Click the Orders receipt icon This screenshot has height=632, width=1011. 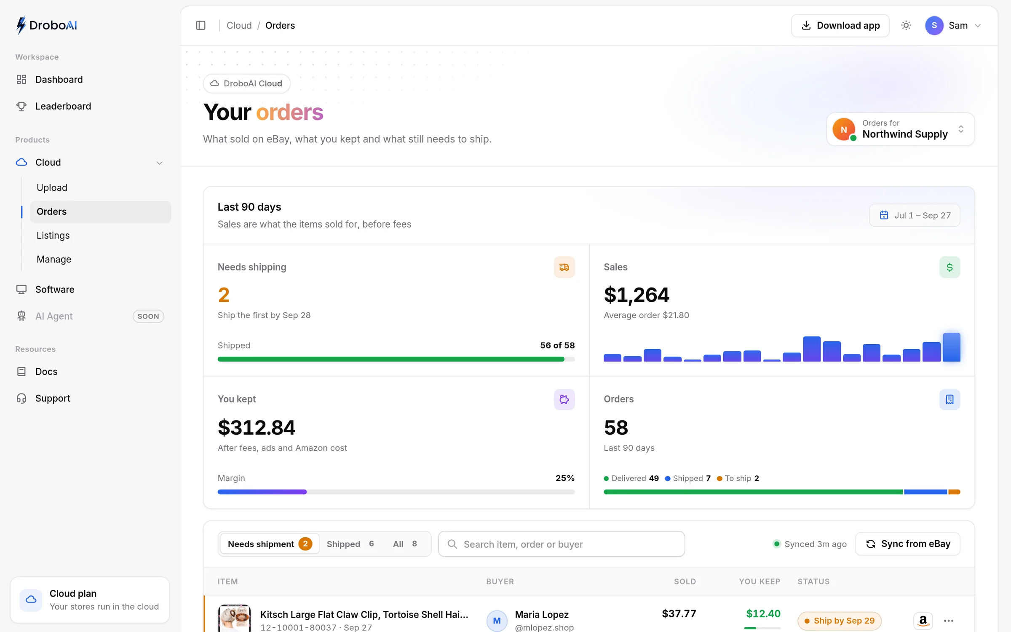click(x=949, y=399)
